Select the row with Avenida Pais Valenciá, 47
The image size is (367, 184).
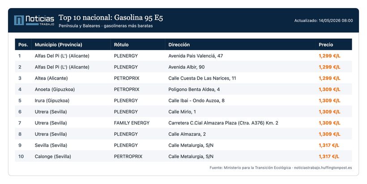tap(183, 56)
